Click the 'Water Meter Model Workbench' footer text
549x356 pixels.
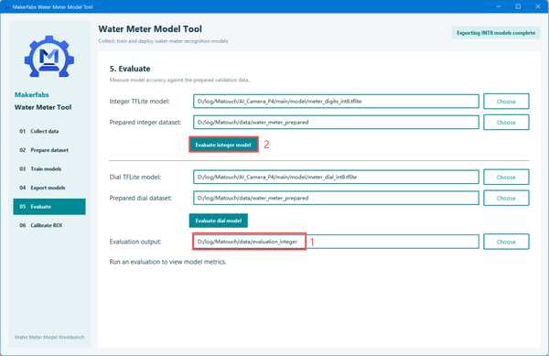[x=49, y=337]
